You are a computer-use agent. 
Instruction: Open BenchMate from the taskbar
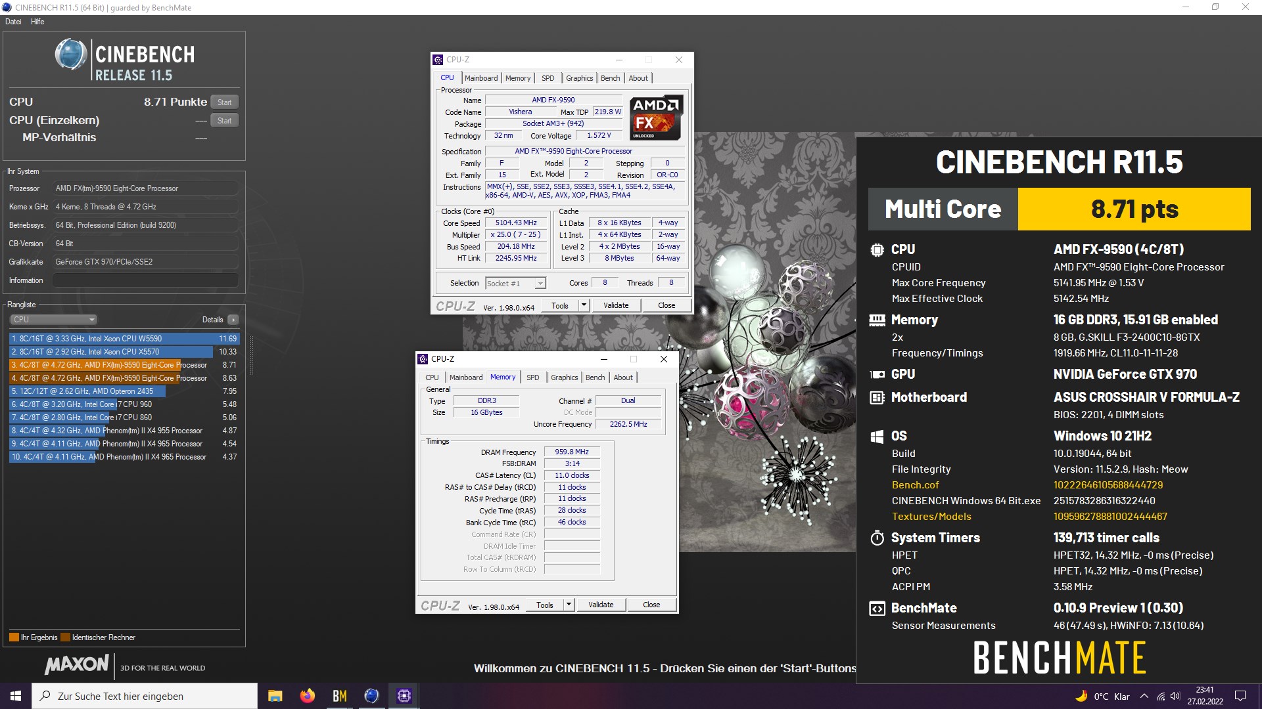(340, 696)
